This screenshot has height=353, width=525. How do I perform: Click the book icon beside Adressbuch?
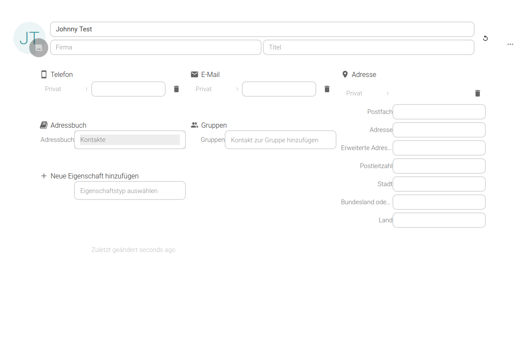[x=44, y=125]
